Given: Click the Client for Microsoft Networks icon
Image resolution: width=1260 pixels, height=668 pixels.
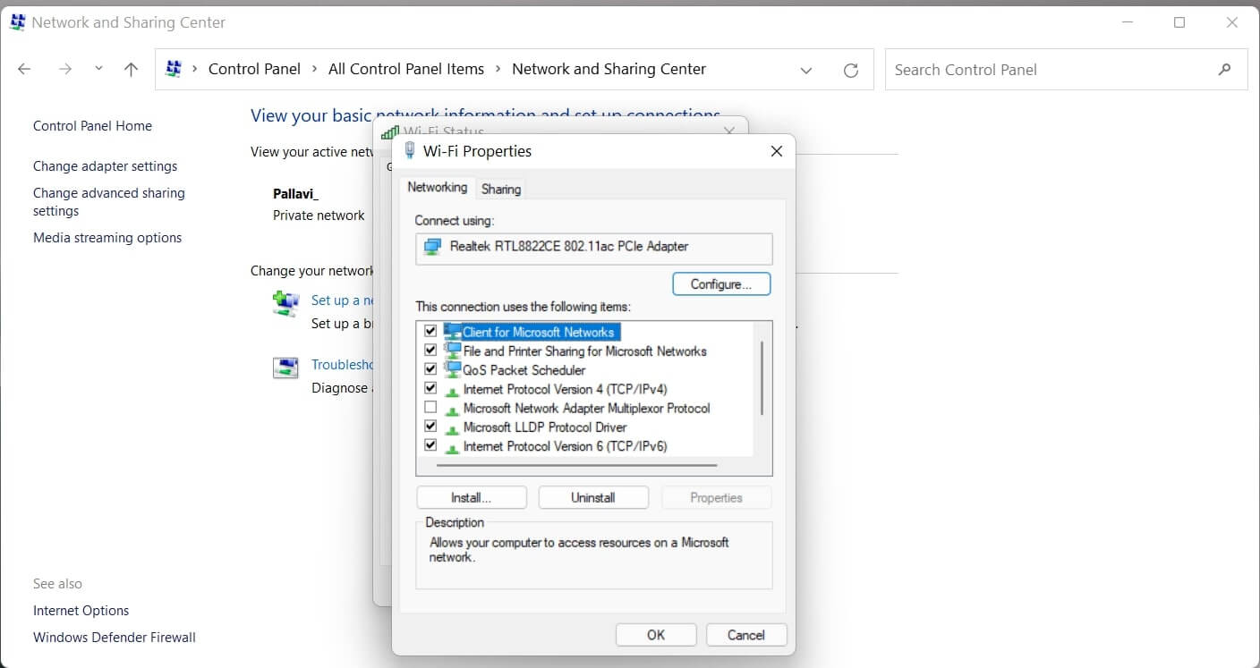Looking at the screenshot, I should point(453,331).
